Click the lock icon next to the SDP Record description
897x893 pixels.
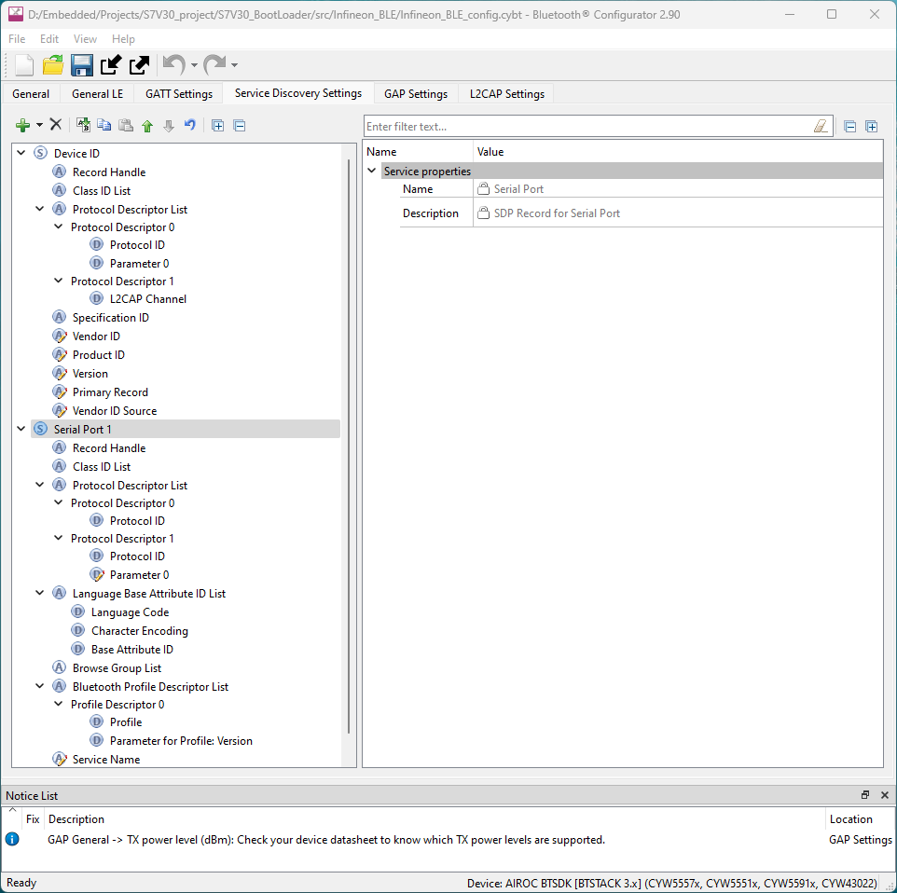pyautogui.click(x=483, y=213)
